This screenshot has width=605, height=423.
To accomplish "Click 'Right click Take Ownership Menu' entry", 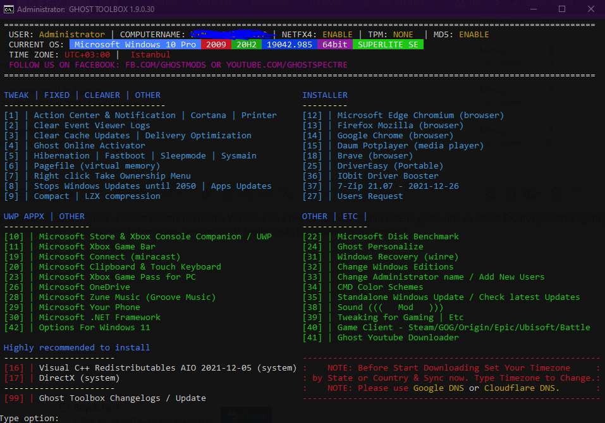I will [x=113, y=176].
